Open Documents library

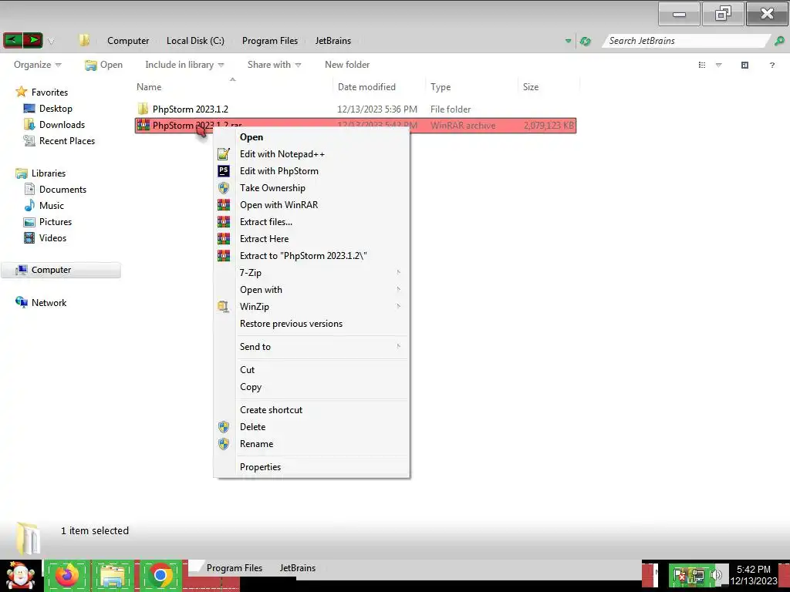tap(62, 190)
